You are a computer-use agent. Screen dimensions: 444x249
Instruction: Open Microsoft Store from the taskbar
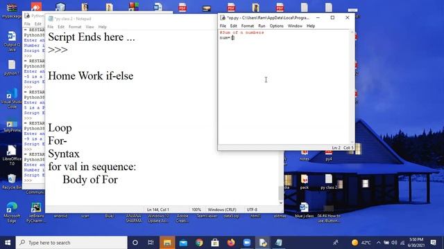[215, 243]
